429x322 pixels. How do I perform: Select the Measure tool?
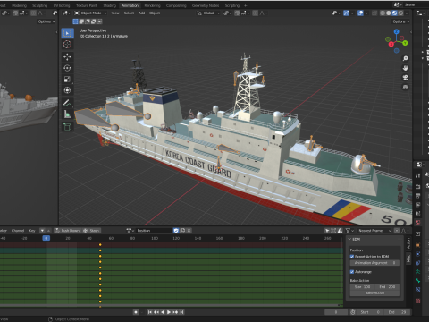pos(67,114)
